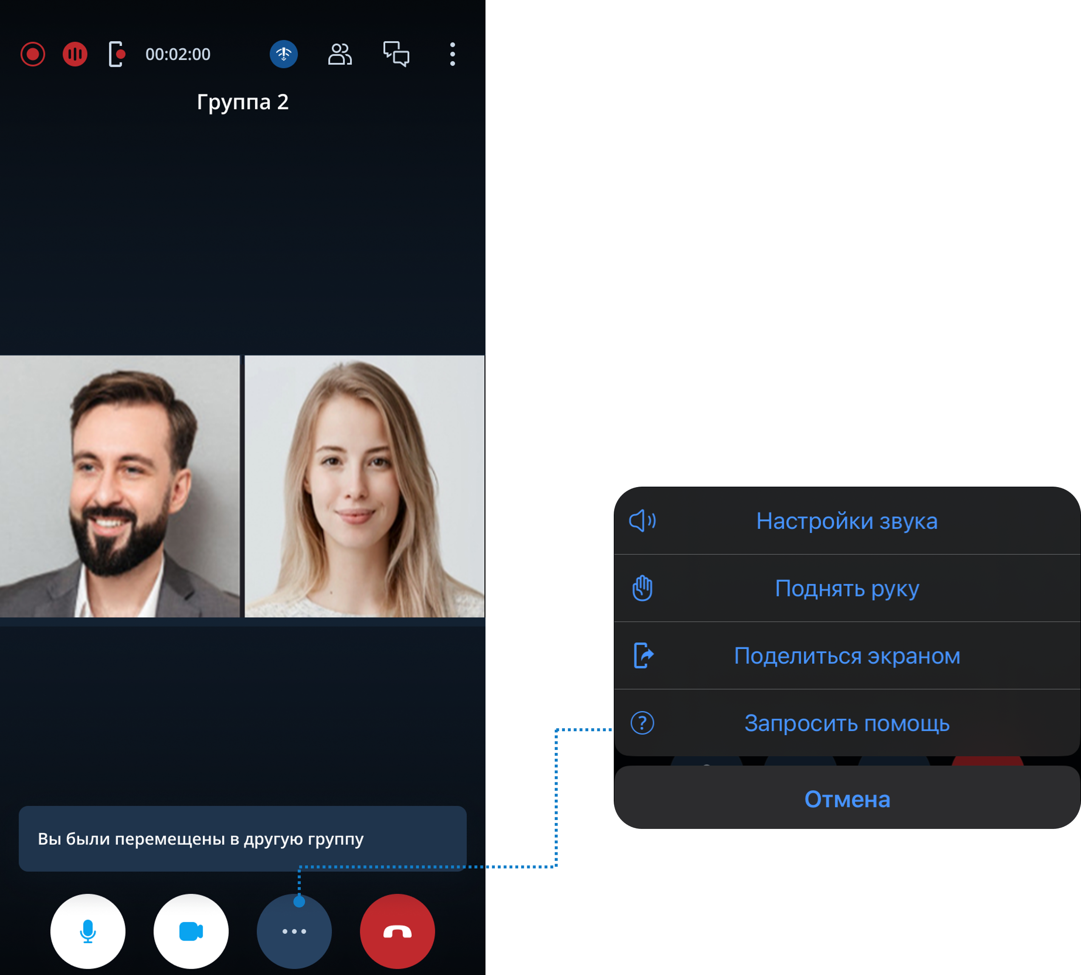1081x975 pixels.
Task: End the call with red hang-up button
Action: [x=397, y=931]
